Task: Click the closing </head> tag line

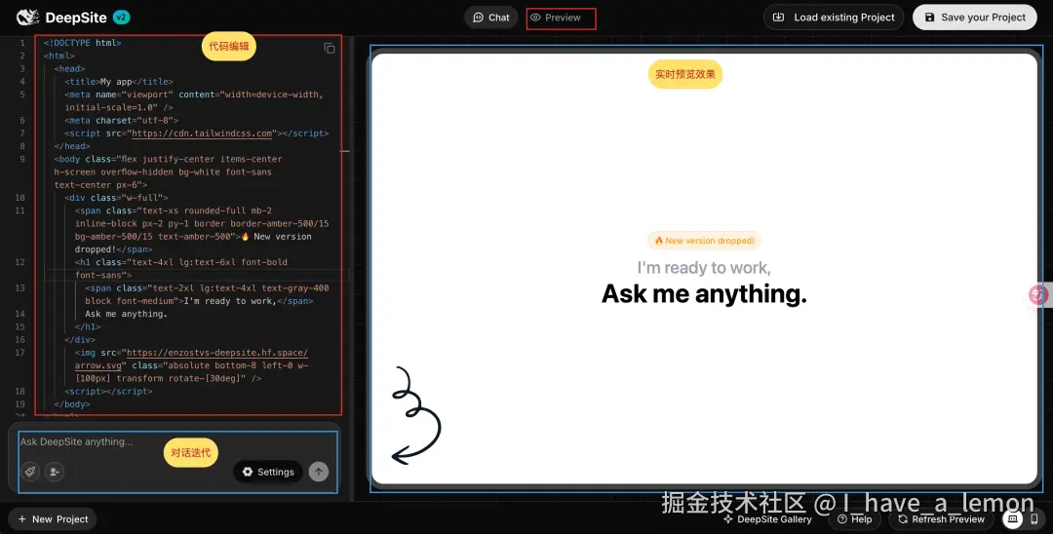Action: click(72, 146)
